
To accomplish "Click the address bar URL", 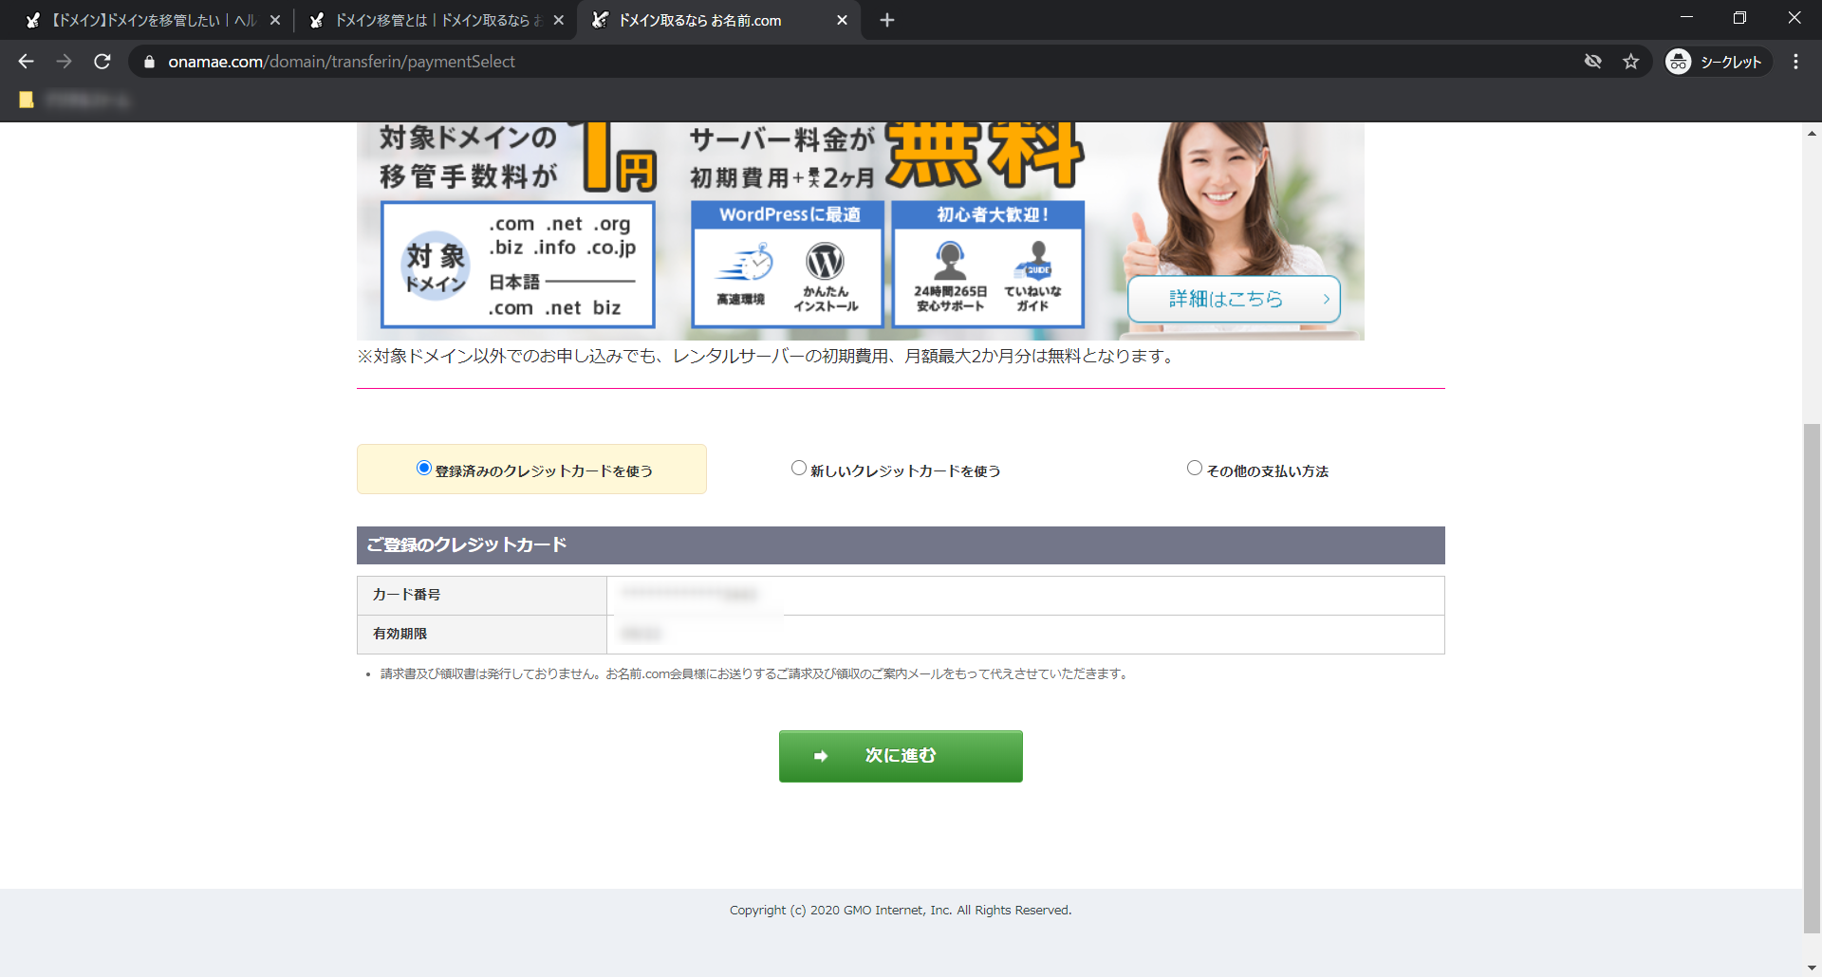I will tap(342, 62).
